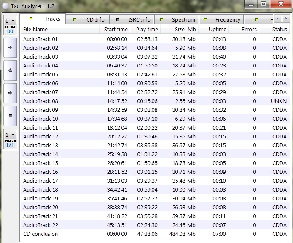
Task: Click the Tau Analyzer title bar icon
Action: click(x=5, y=5)
